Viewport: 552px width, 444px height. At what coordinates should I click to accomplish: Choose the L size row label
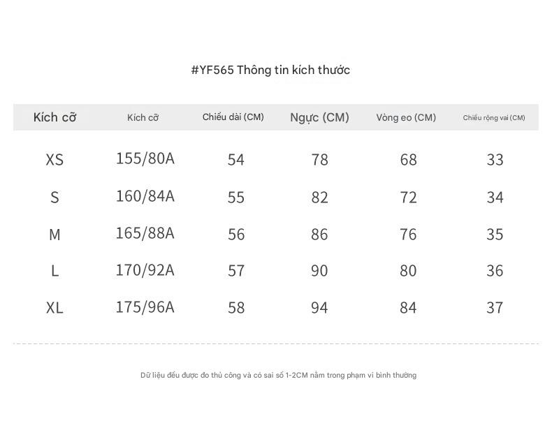click(x=55, y=272)
